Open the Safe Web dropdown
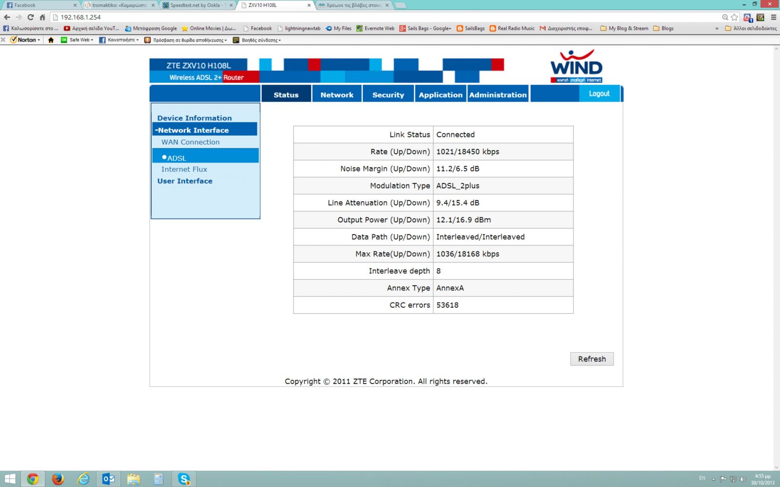This screenshot has width=780, height=487. coord(77,40)
